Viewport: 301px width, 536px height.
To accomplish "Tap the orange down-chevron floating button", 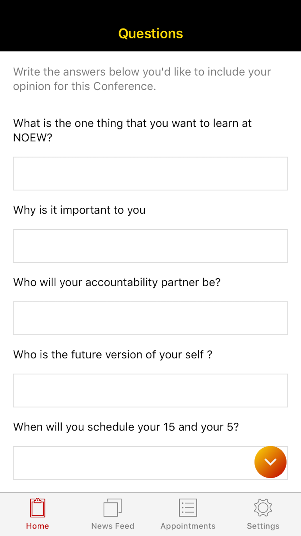I will (x=270, y=462).
